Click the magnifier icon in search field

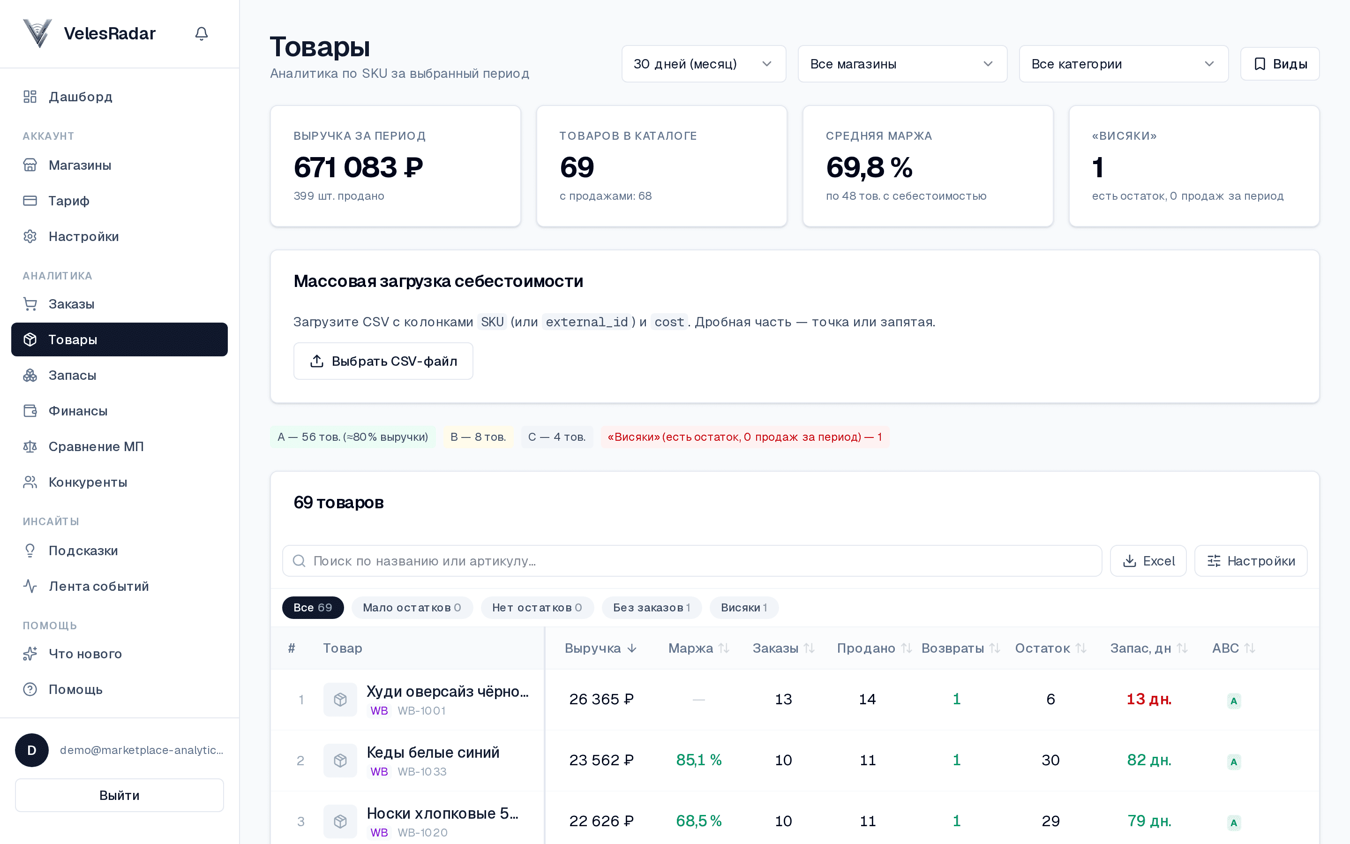(299, 561)
